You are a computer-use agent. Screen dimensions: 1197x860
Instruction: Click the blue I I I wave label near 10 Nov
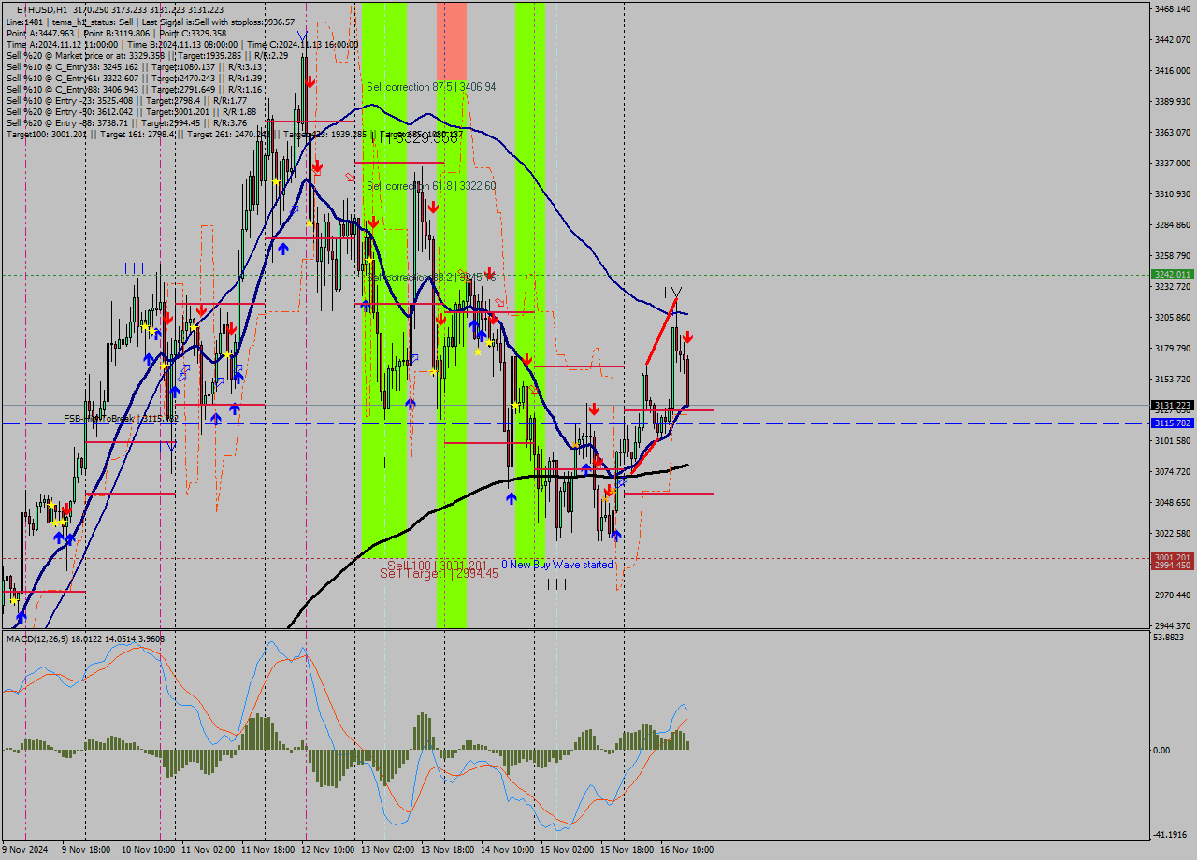(135, 268)
